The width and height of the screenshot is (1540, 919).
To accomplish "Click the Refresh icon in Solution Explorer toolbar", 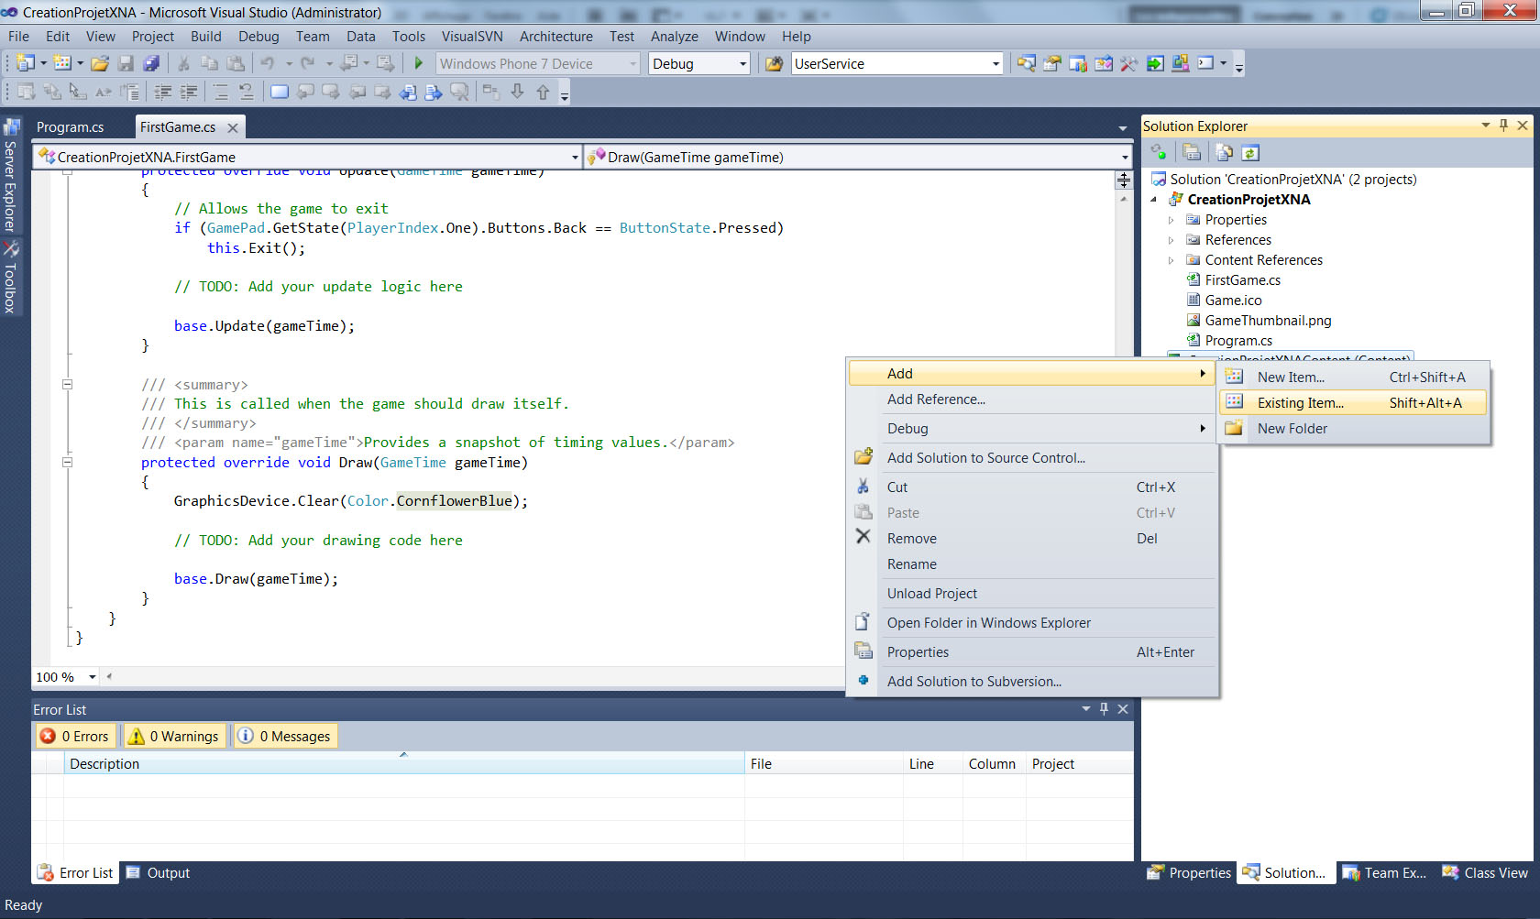I will [1250, 153].
